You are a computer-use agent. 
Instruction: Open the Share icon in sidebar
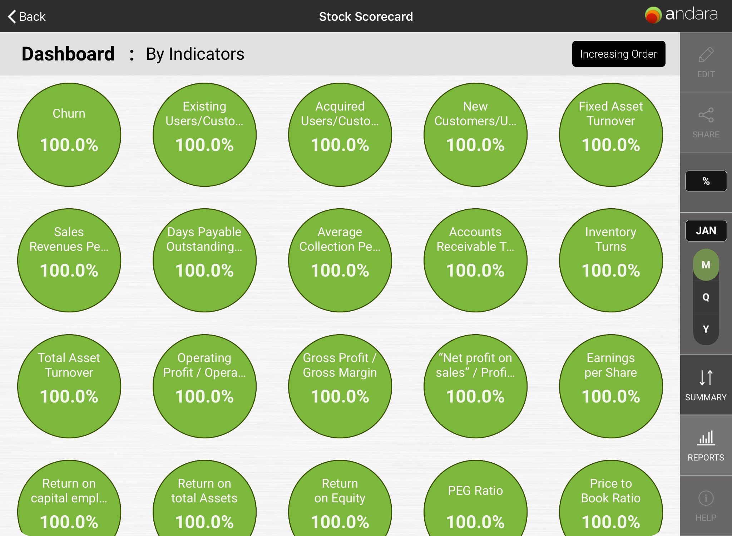(706, 116)
